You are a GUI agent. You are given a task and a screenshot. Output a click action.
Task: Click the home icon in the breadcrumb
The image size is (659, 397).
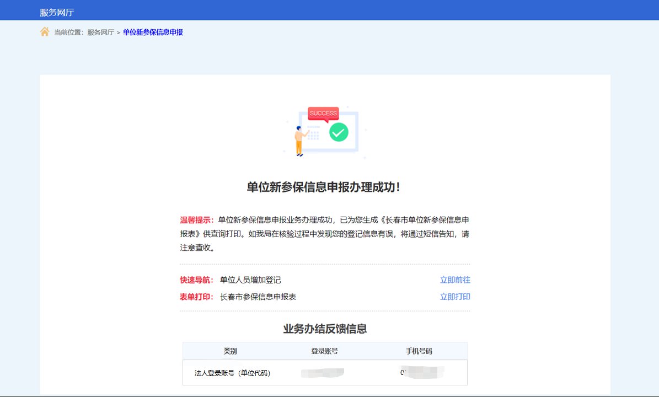[45, 32]
